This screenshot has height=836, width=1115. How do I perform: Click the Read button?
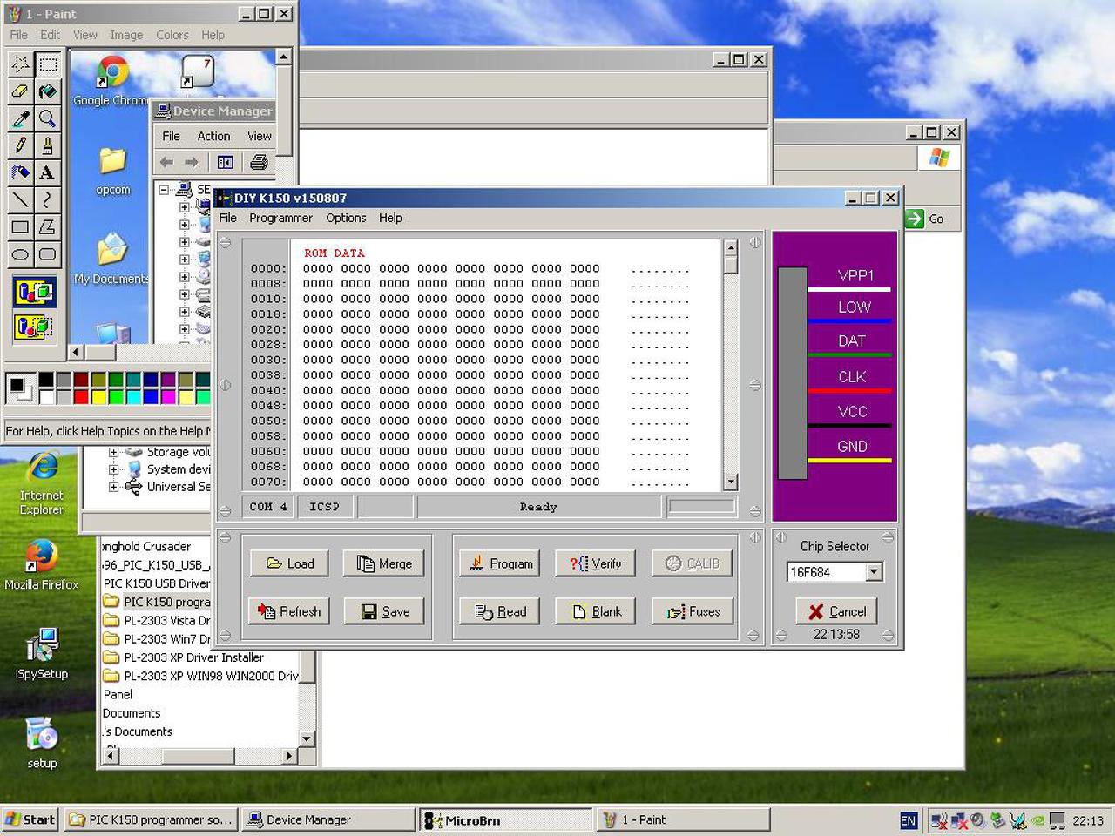tap(500, 611)
